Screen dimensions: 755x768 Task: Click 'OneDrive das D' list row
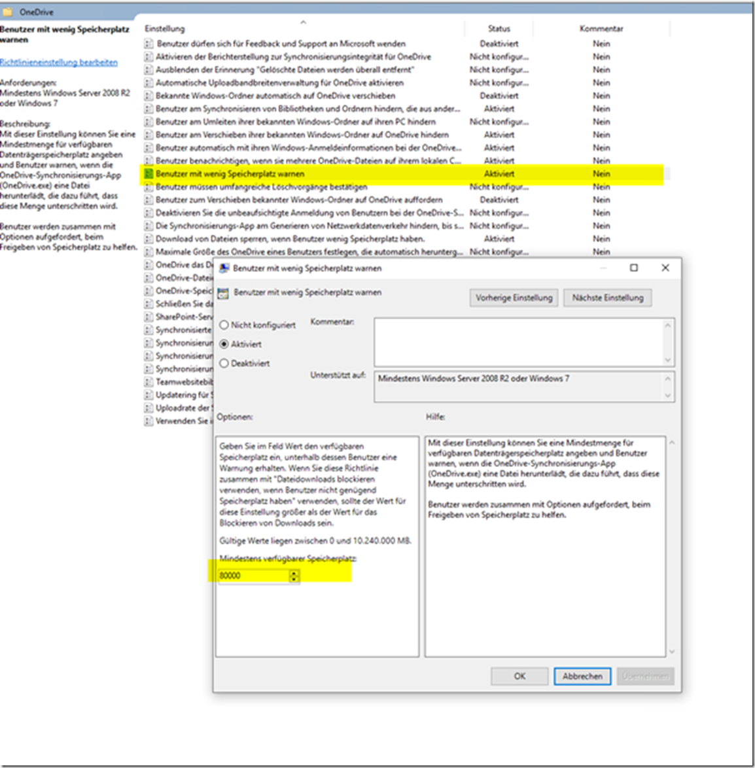[x=179, y=265]
